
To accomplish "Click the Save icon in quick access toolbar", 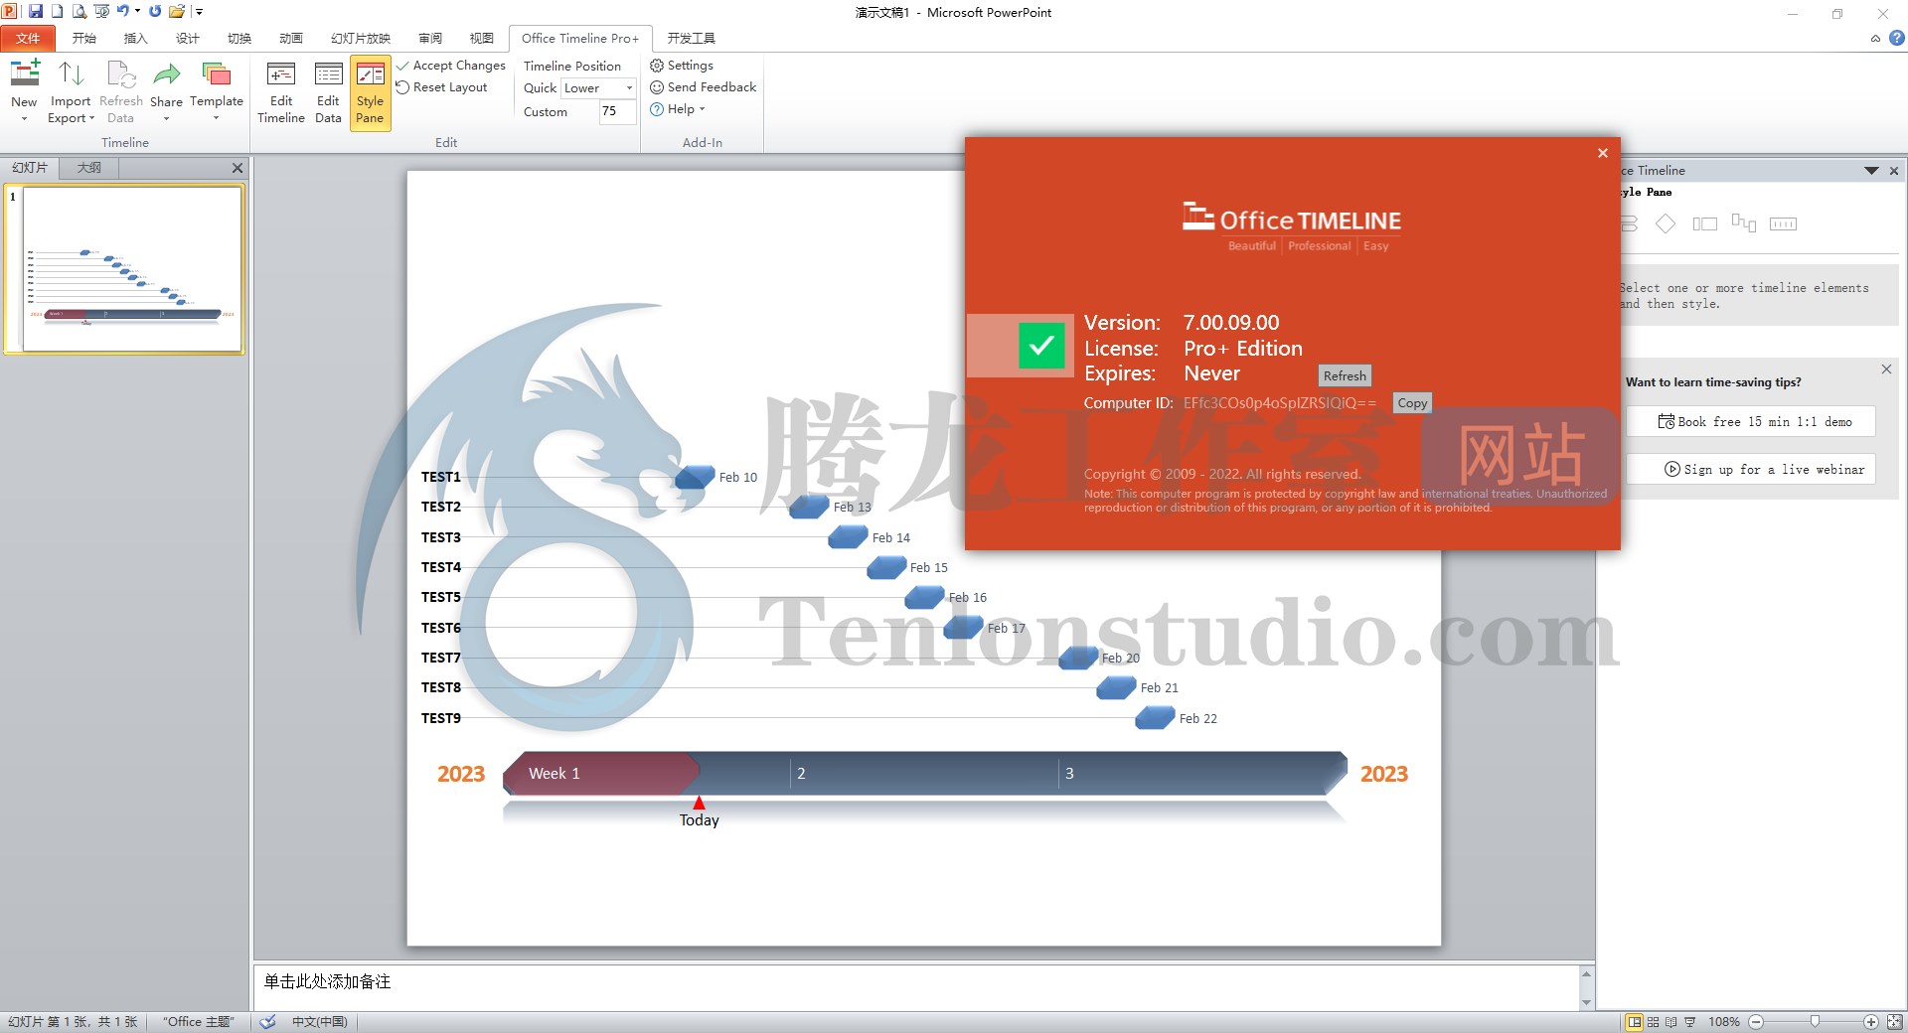I will point(36,11).
